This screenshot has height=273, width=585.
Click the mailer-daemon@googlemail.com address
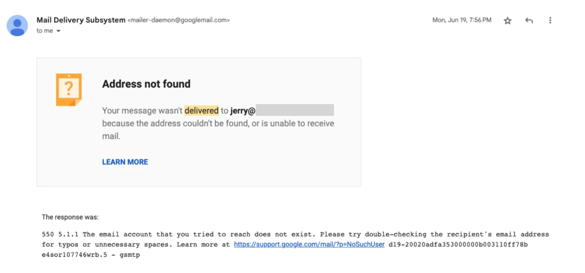point(178,20)
